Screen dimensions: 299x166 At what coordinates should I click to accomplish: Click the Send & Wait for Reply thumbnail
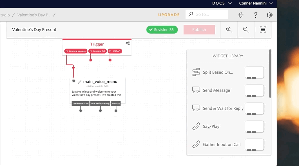pyautogui.click(x=255, y=108)
